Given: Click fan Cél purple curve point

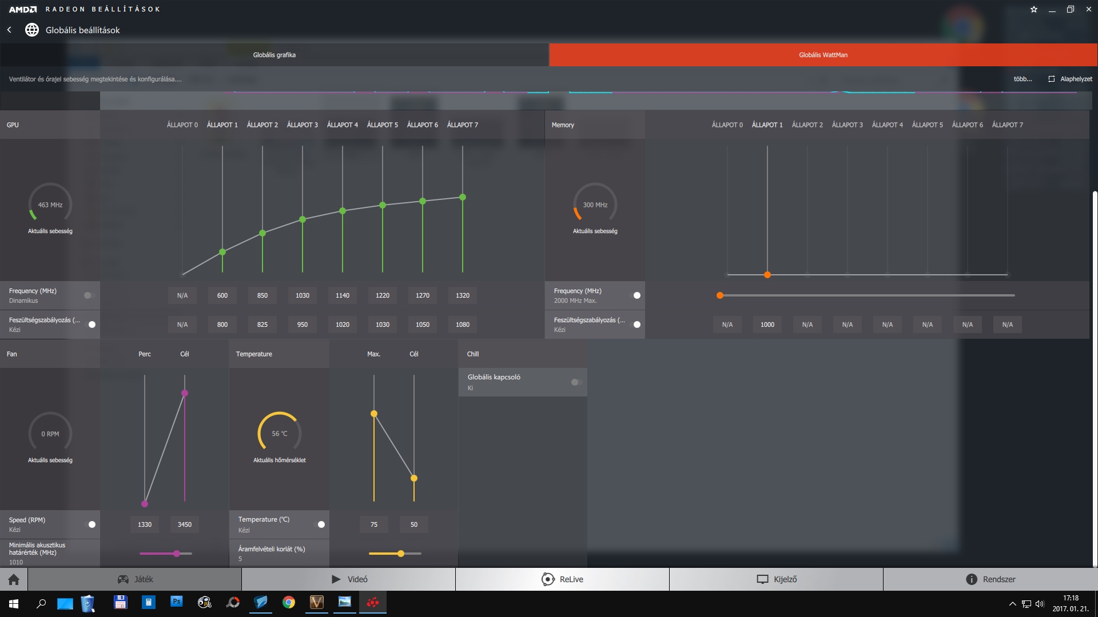Looking at the screenshot, I should (x=185, y=393).
